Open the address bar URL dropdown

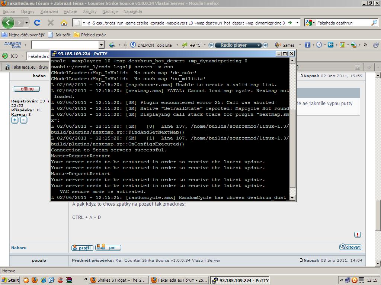click(297, 23)
